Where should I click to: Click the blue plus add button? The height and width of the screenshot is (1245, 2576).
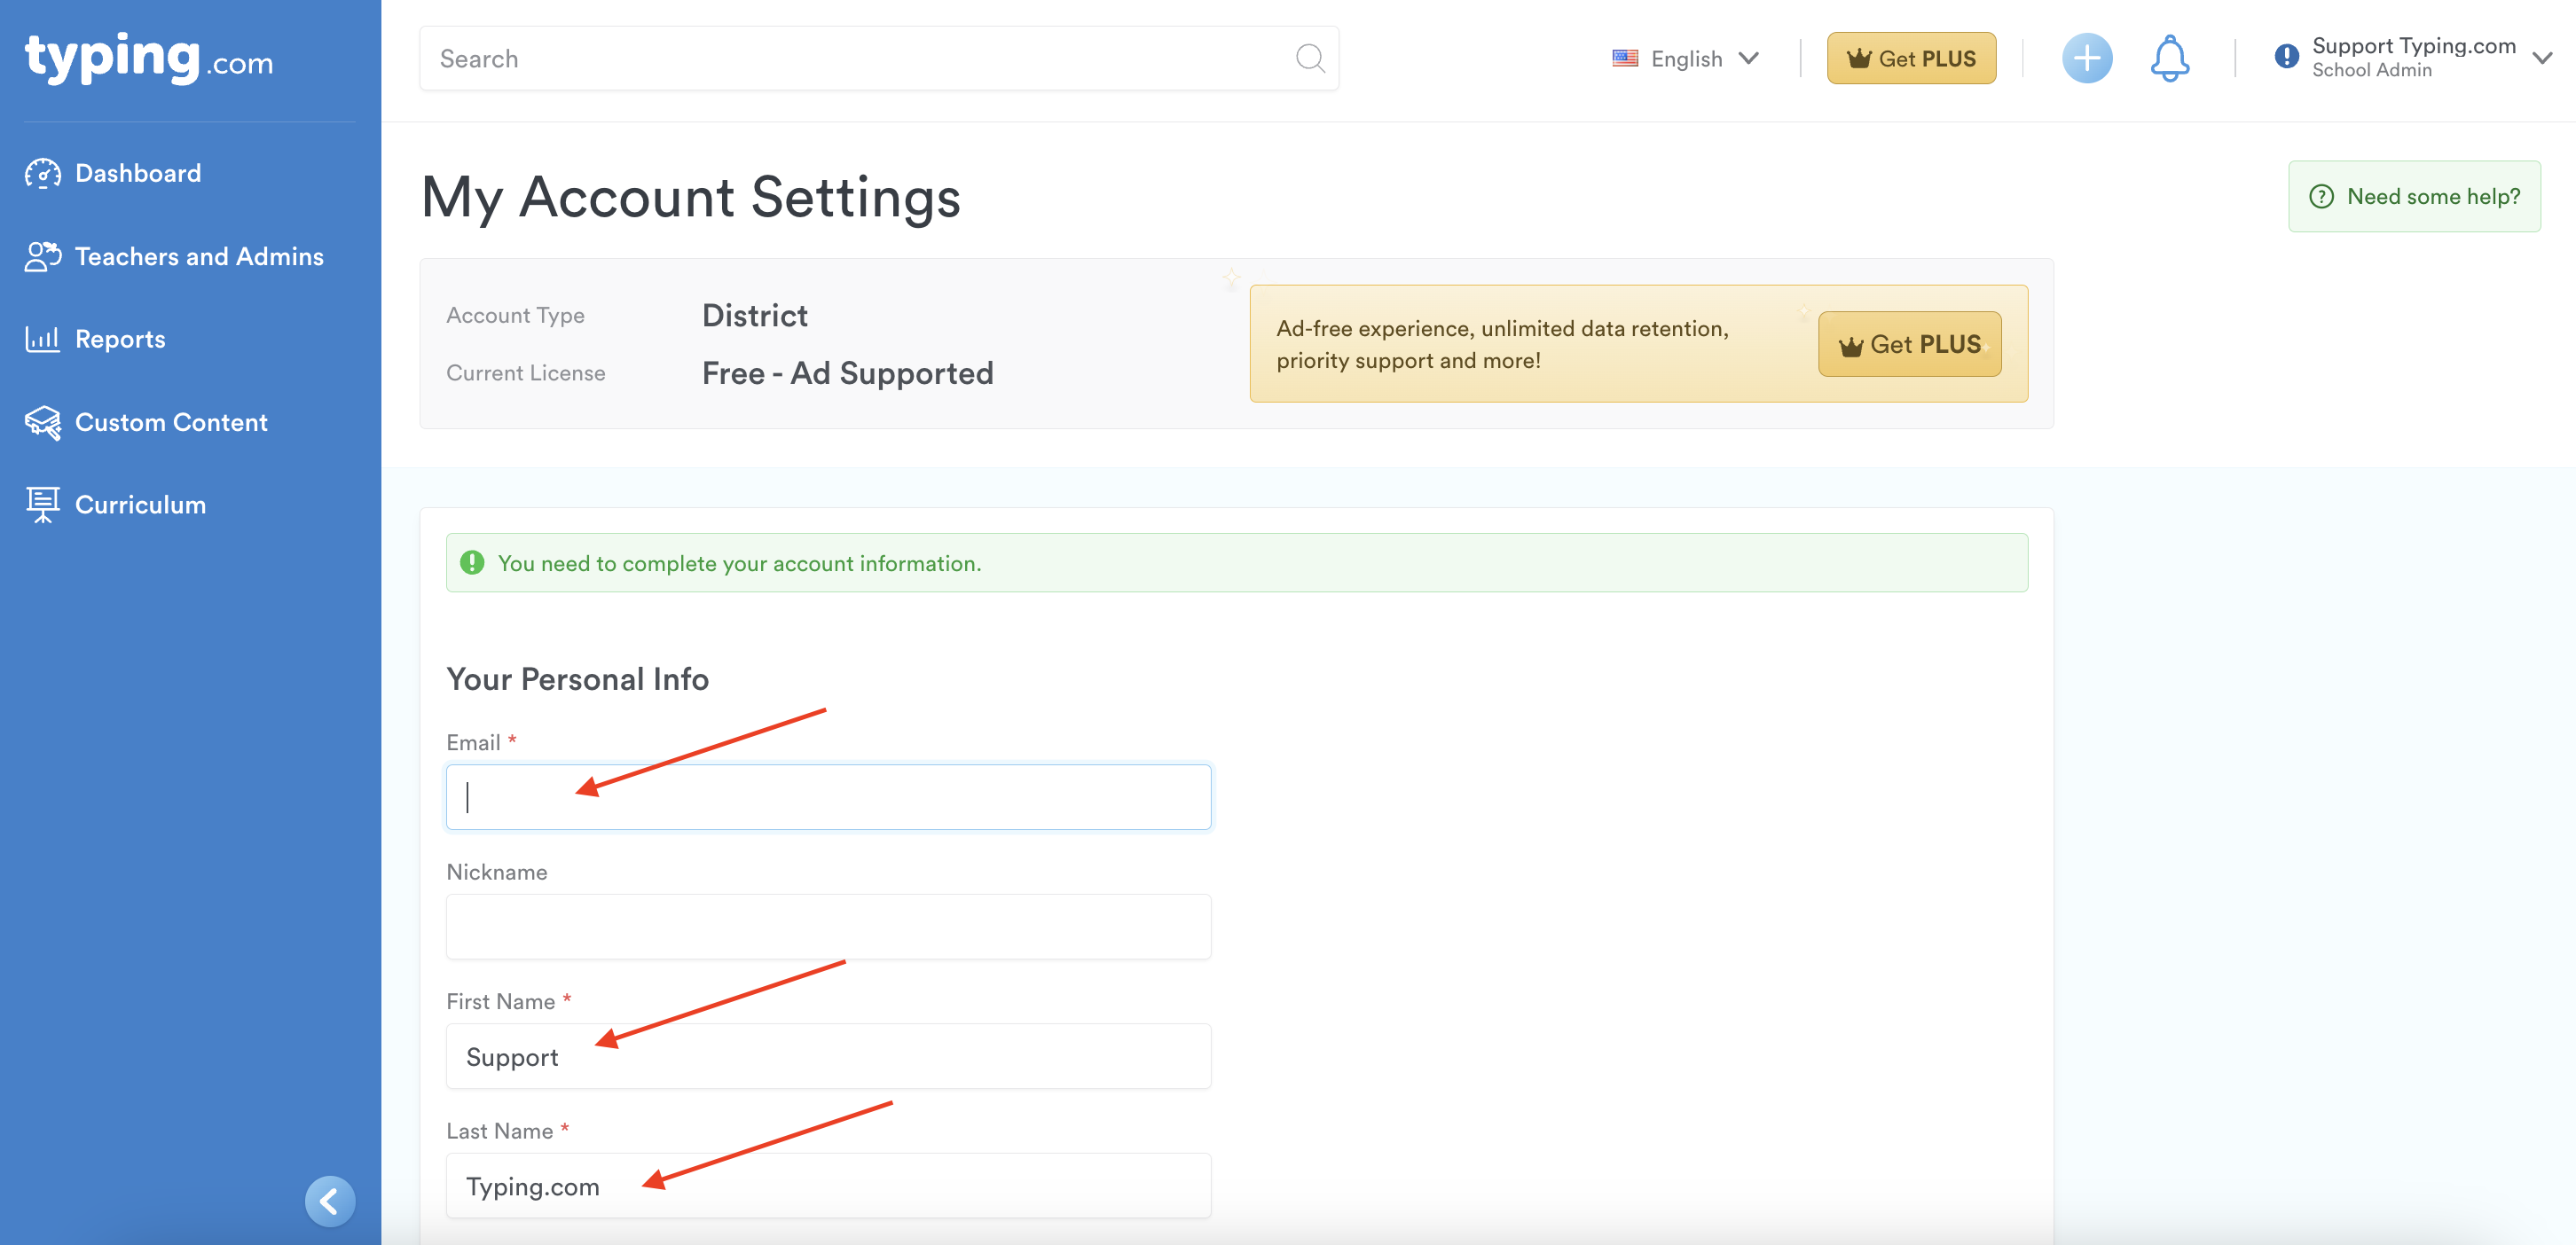2086,58
